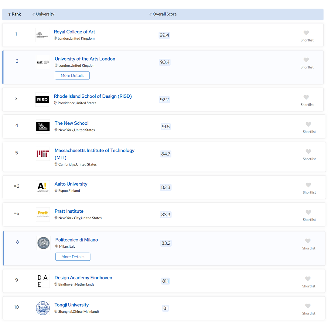
Task: Toggle shortlist heart for Aalto University
Action: (x=308, y=185)
